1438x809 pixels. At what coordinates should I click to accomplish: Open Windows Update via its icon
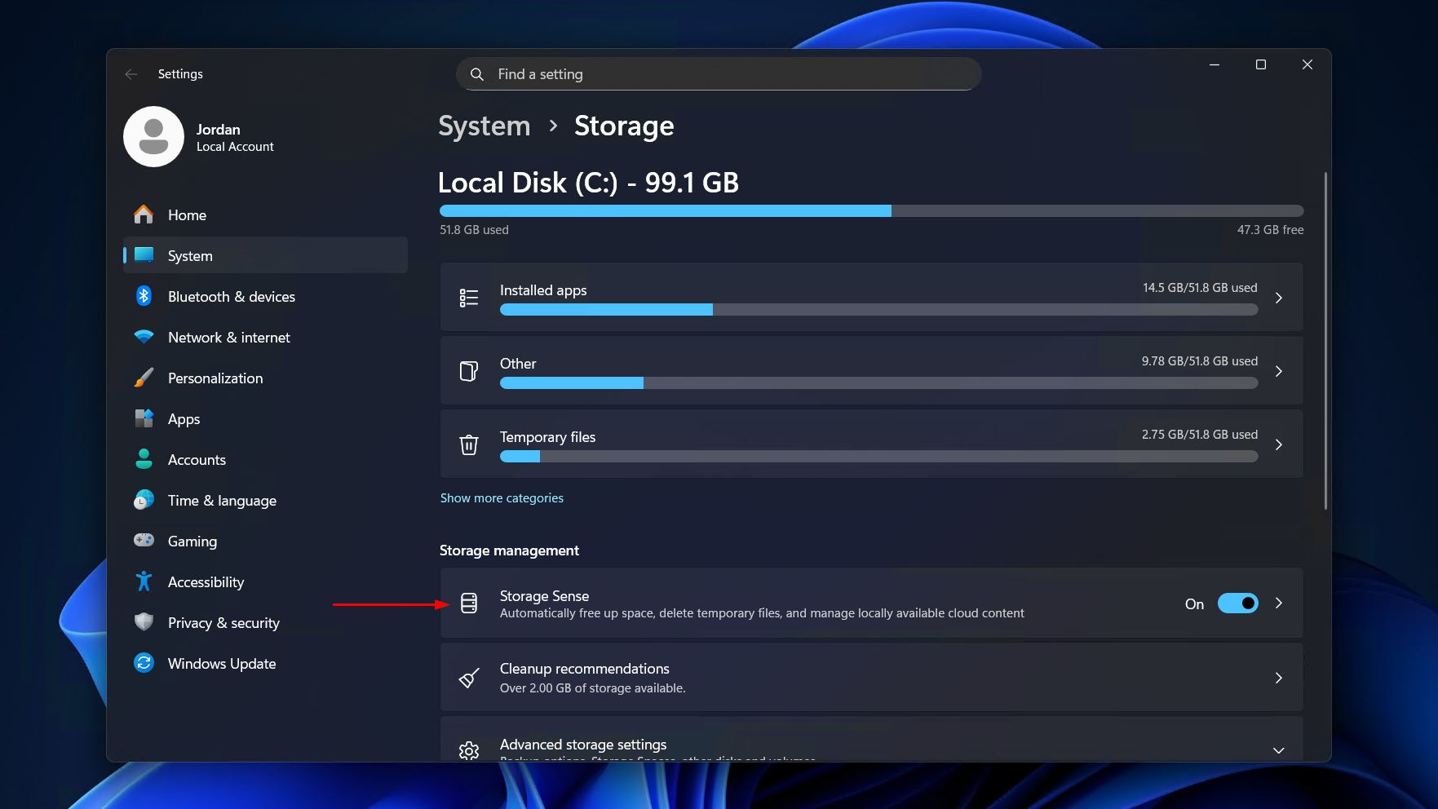[144, 663]
